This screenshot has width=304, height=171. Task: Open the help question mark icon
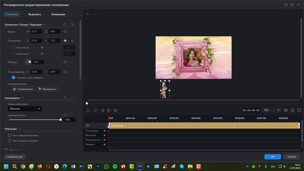click(x=286, y=5)
